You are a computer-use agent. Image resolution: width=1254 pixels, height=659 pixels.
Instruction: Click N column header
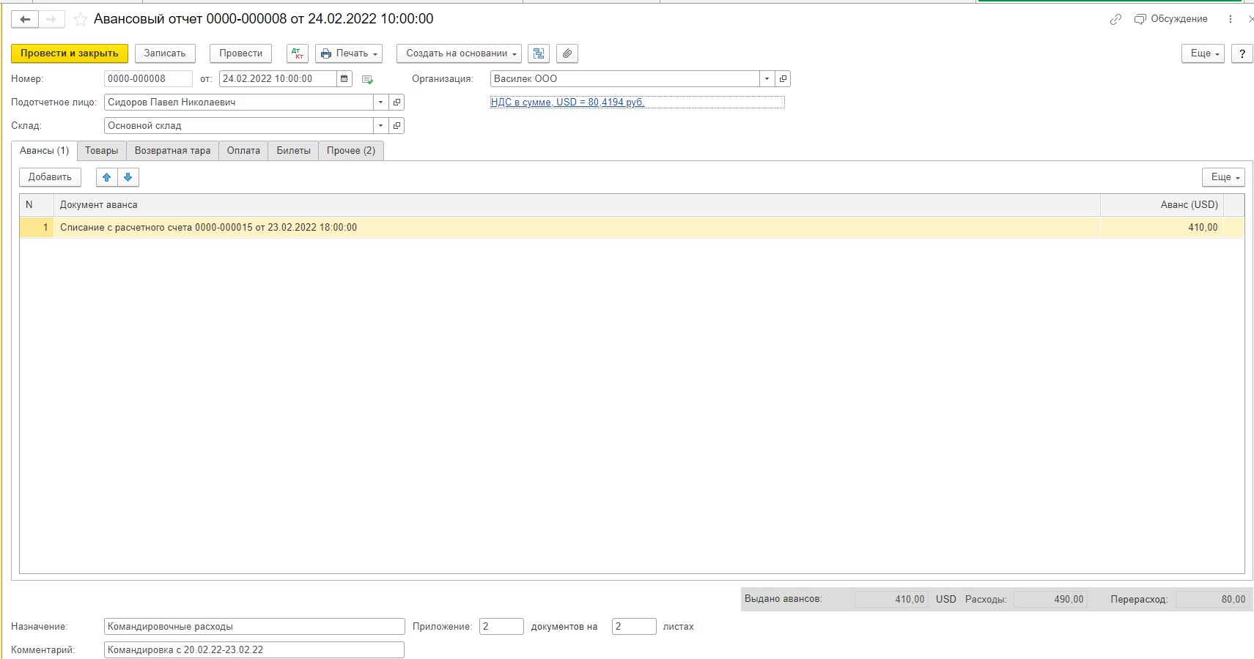[37, 205]
